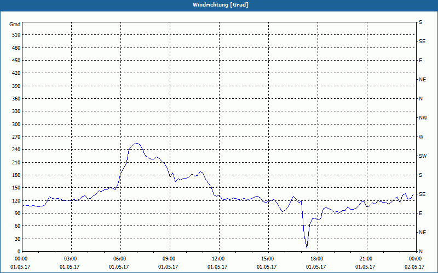Click the 01.05.17 date under 12:00

point(217,267)
